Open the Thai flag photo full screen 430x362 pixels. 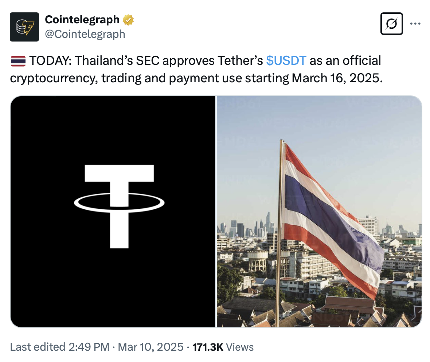[x=319, y=211]
